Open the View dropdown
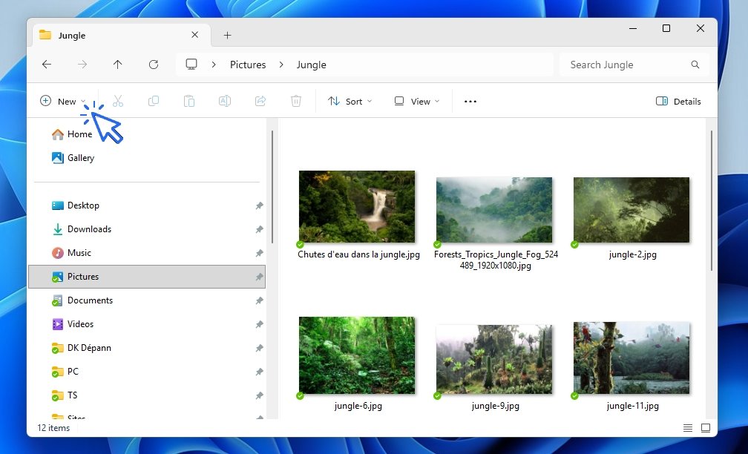 pyautogui.click(x=416, y=101)
